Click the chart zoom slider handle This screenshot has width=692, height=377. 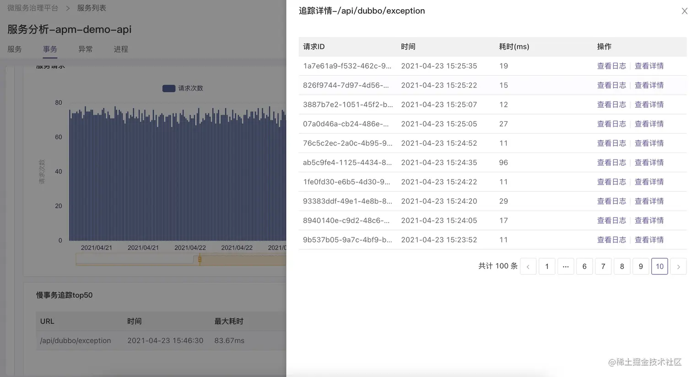coord(200,260)
